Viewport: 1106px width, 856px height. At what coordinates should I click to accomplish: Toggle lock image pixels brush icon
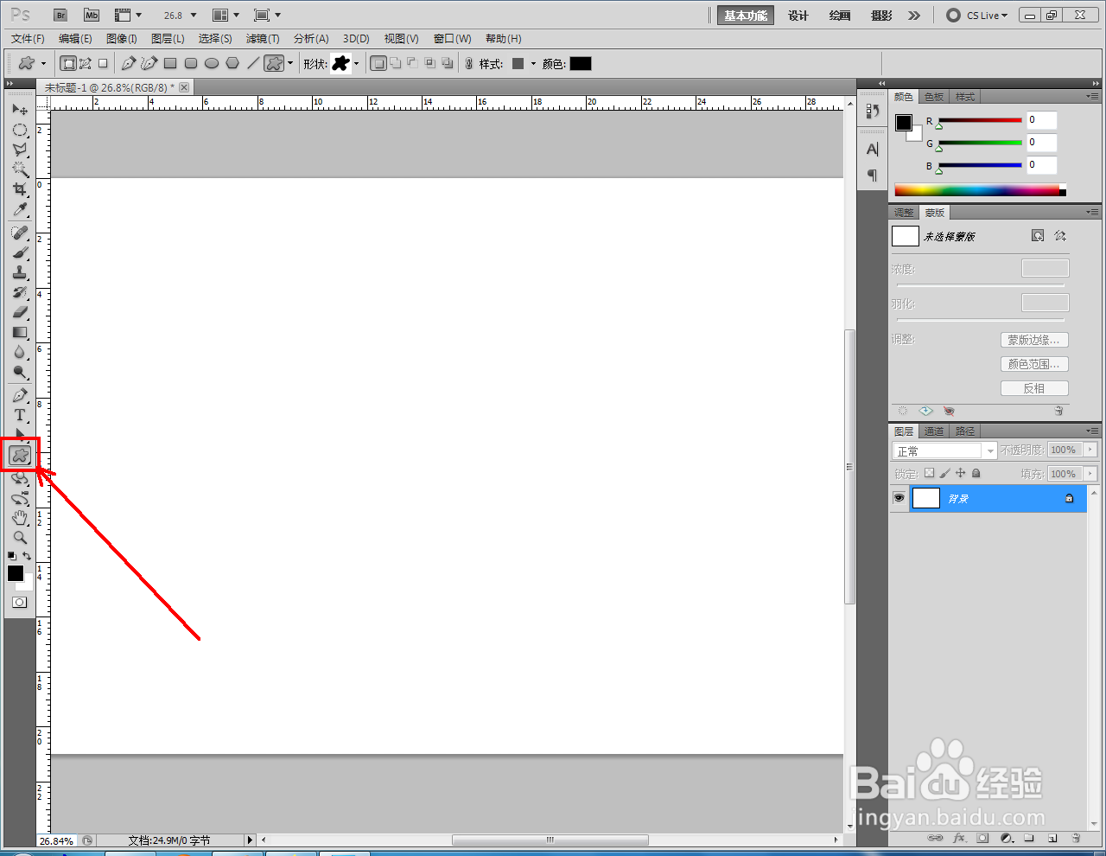point(944,473)
